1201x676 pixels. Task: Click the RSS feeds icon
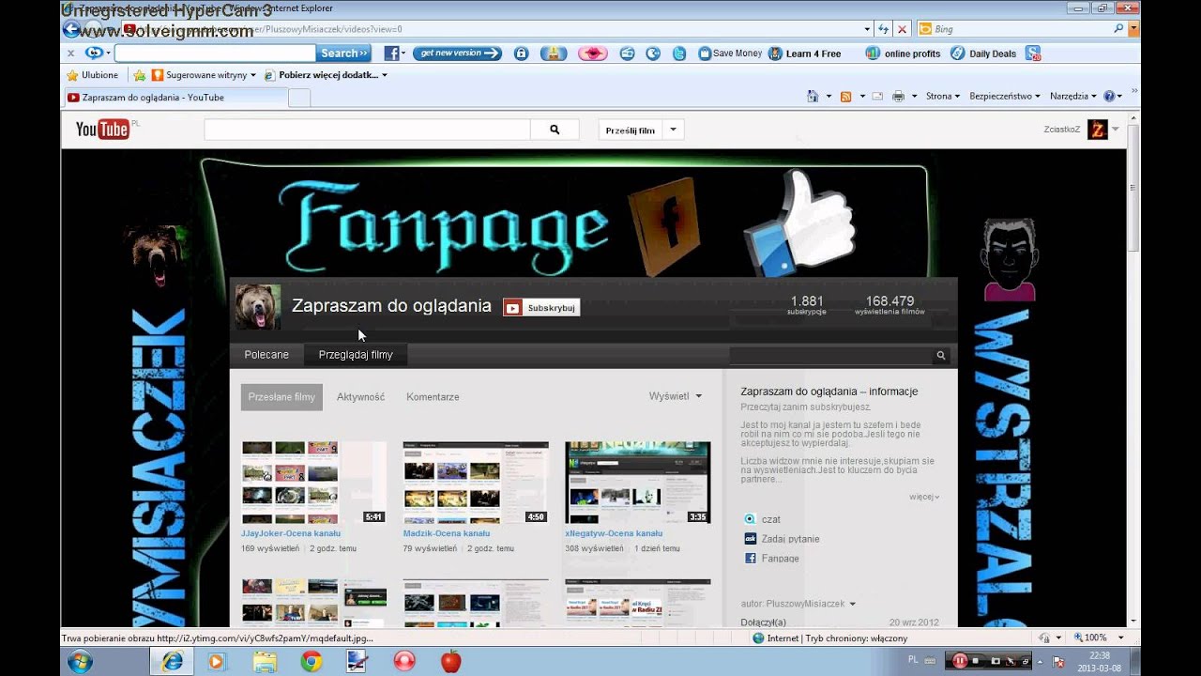[x=845, y=96]
